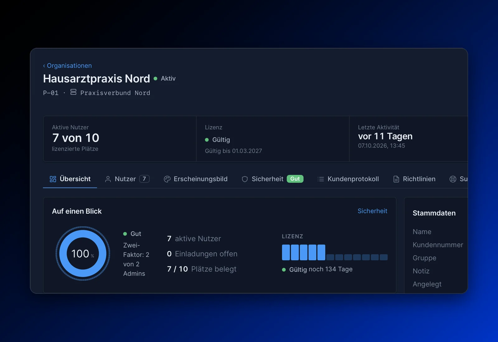Click the 0 Einladungen offen row
This screenshot has height=342, width=498.
(x=202, y=254)
